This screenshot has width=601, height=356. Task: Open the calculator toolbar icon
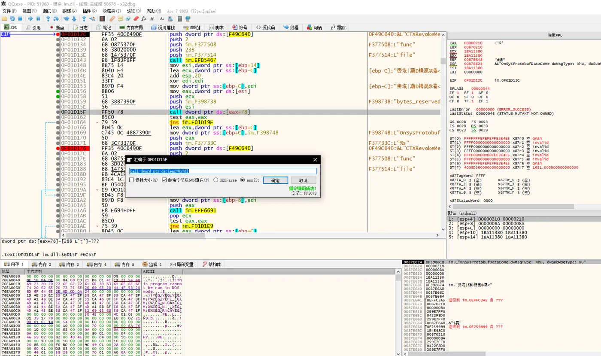[180, 19]
